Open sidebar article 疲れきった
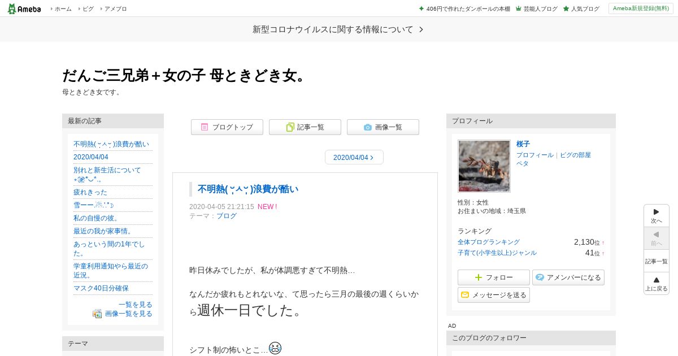Viewport: 678px width, 356px height. click(x=90, y=192)
